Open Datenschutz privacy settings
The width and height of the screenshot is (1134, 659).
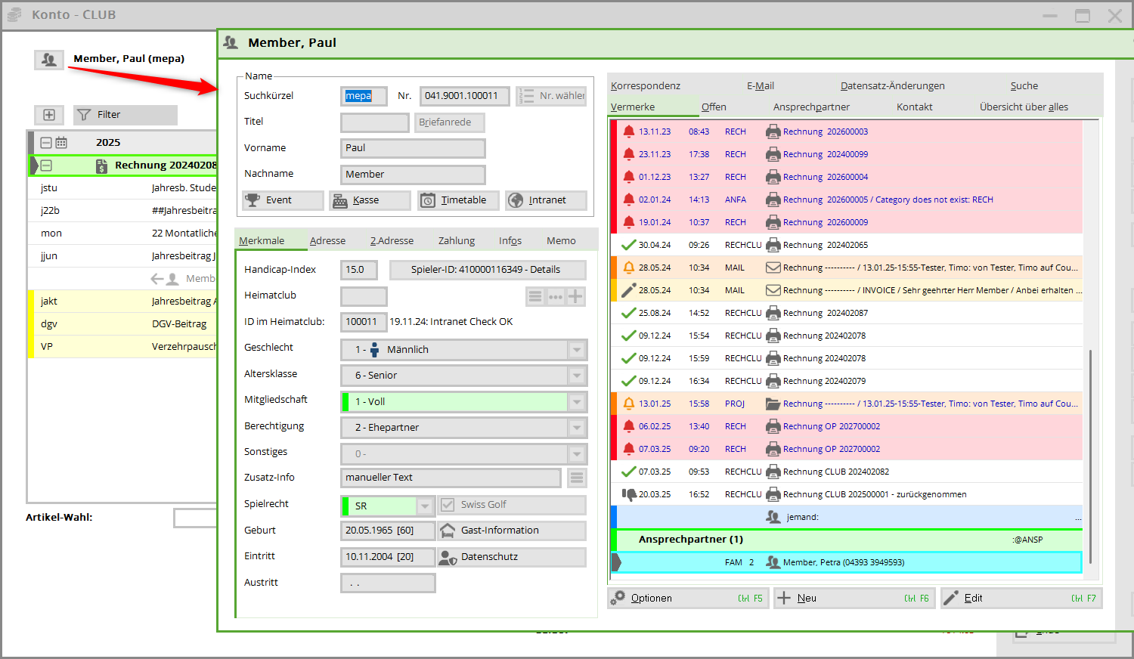point(512,557)
